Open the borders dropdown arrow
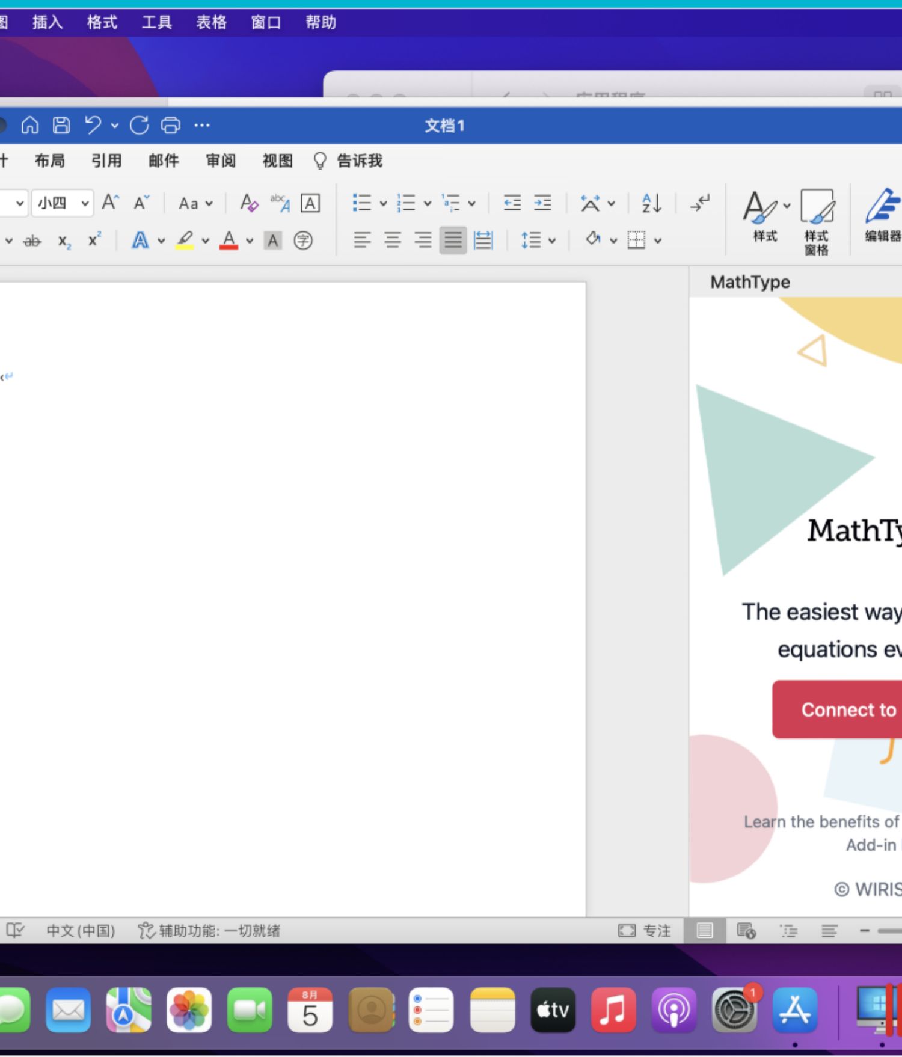 tap(658, 241)
